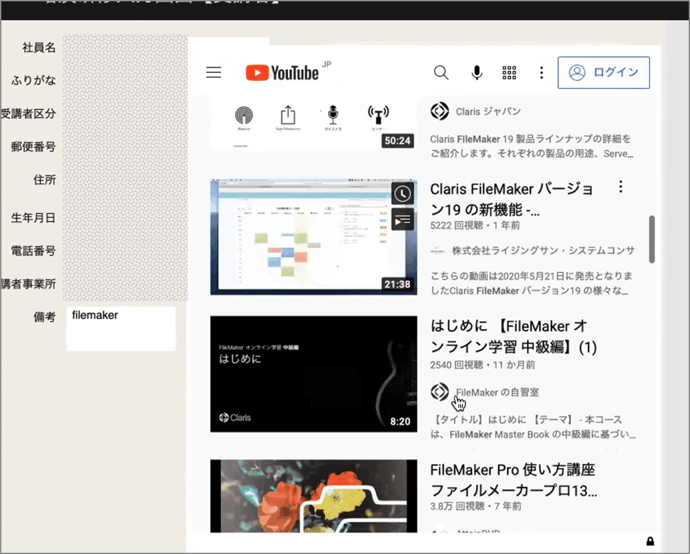Image resolution: width=690 pixels, height=554 pixels.
Task: Click the lock icon at bottom right
Action: click(x=650, y=541)
